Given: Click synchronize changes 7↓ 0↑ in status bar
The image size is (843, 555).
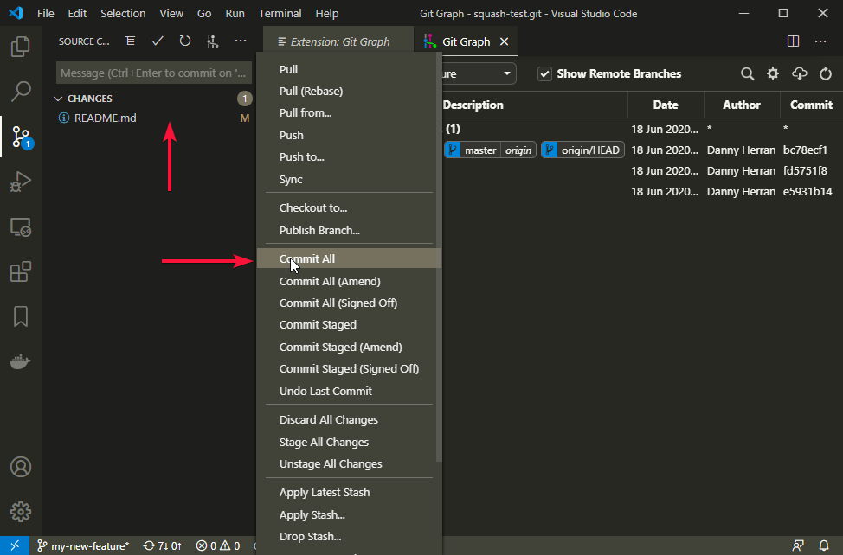Looking at the screenshot, I should tap(163, 545).
